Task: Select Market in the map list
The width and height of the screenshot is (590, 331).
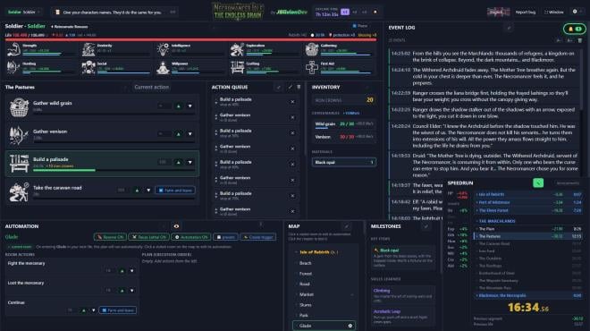Action: click(307, 294)
